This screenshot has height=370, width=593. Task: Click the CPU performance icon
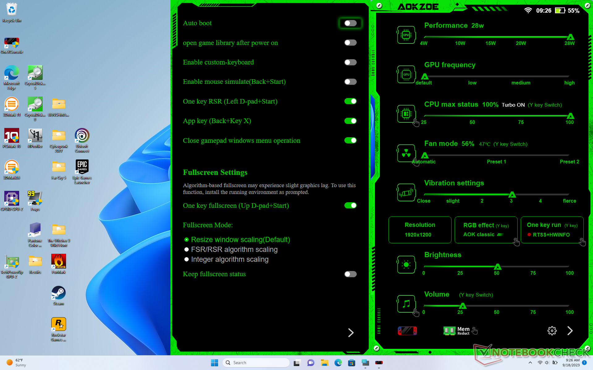pyautogui.click(x=406, y=35)
